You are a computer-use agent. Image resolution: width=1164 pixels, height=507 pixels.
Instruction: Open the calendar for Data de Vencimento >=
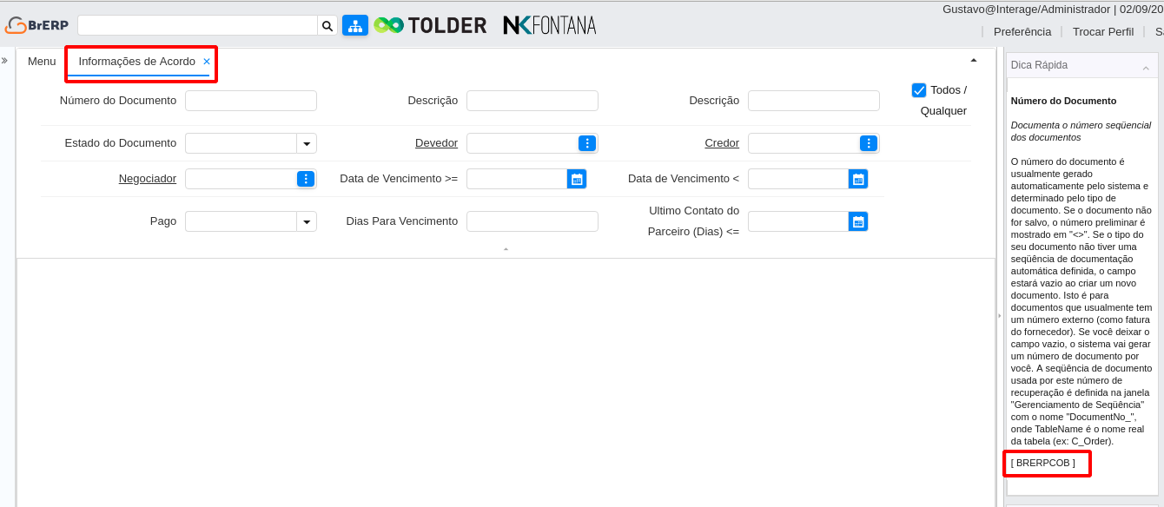[x=577, y=178]
